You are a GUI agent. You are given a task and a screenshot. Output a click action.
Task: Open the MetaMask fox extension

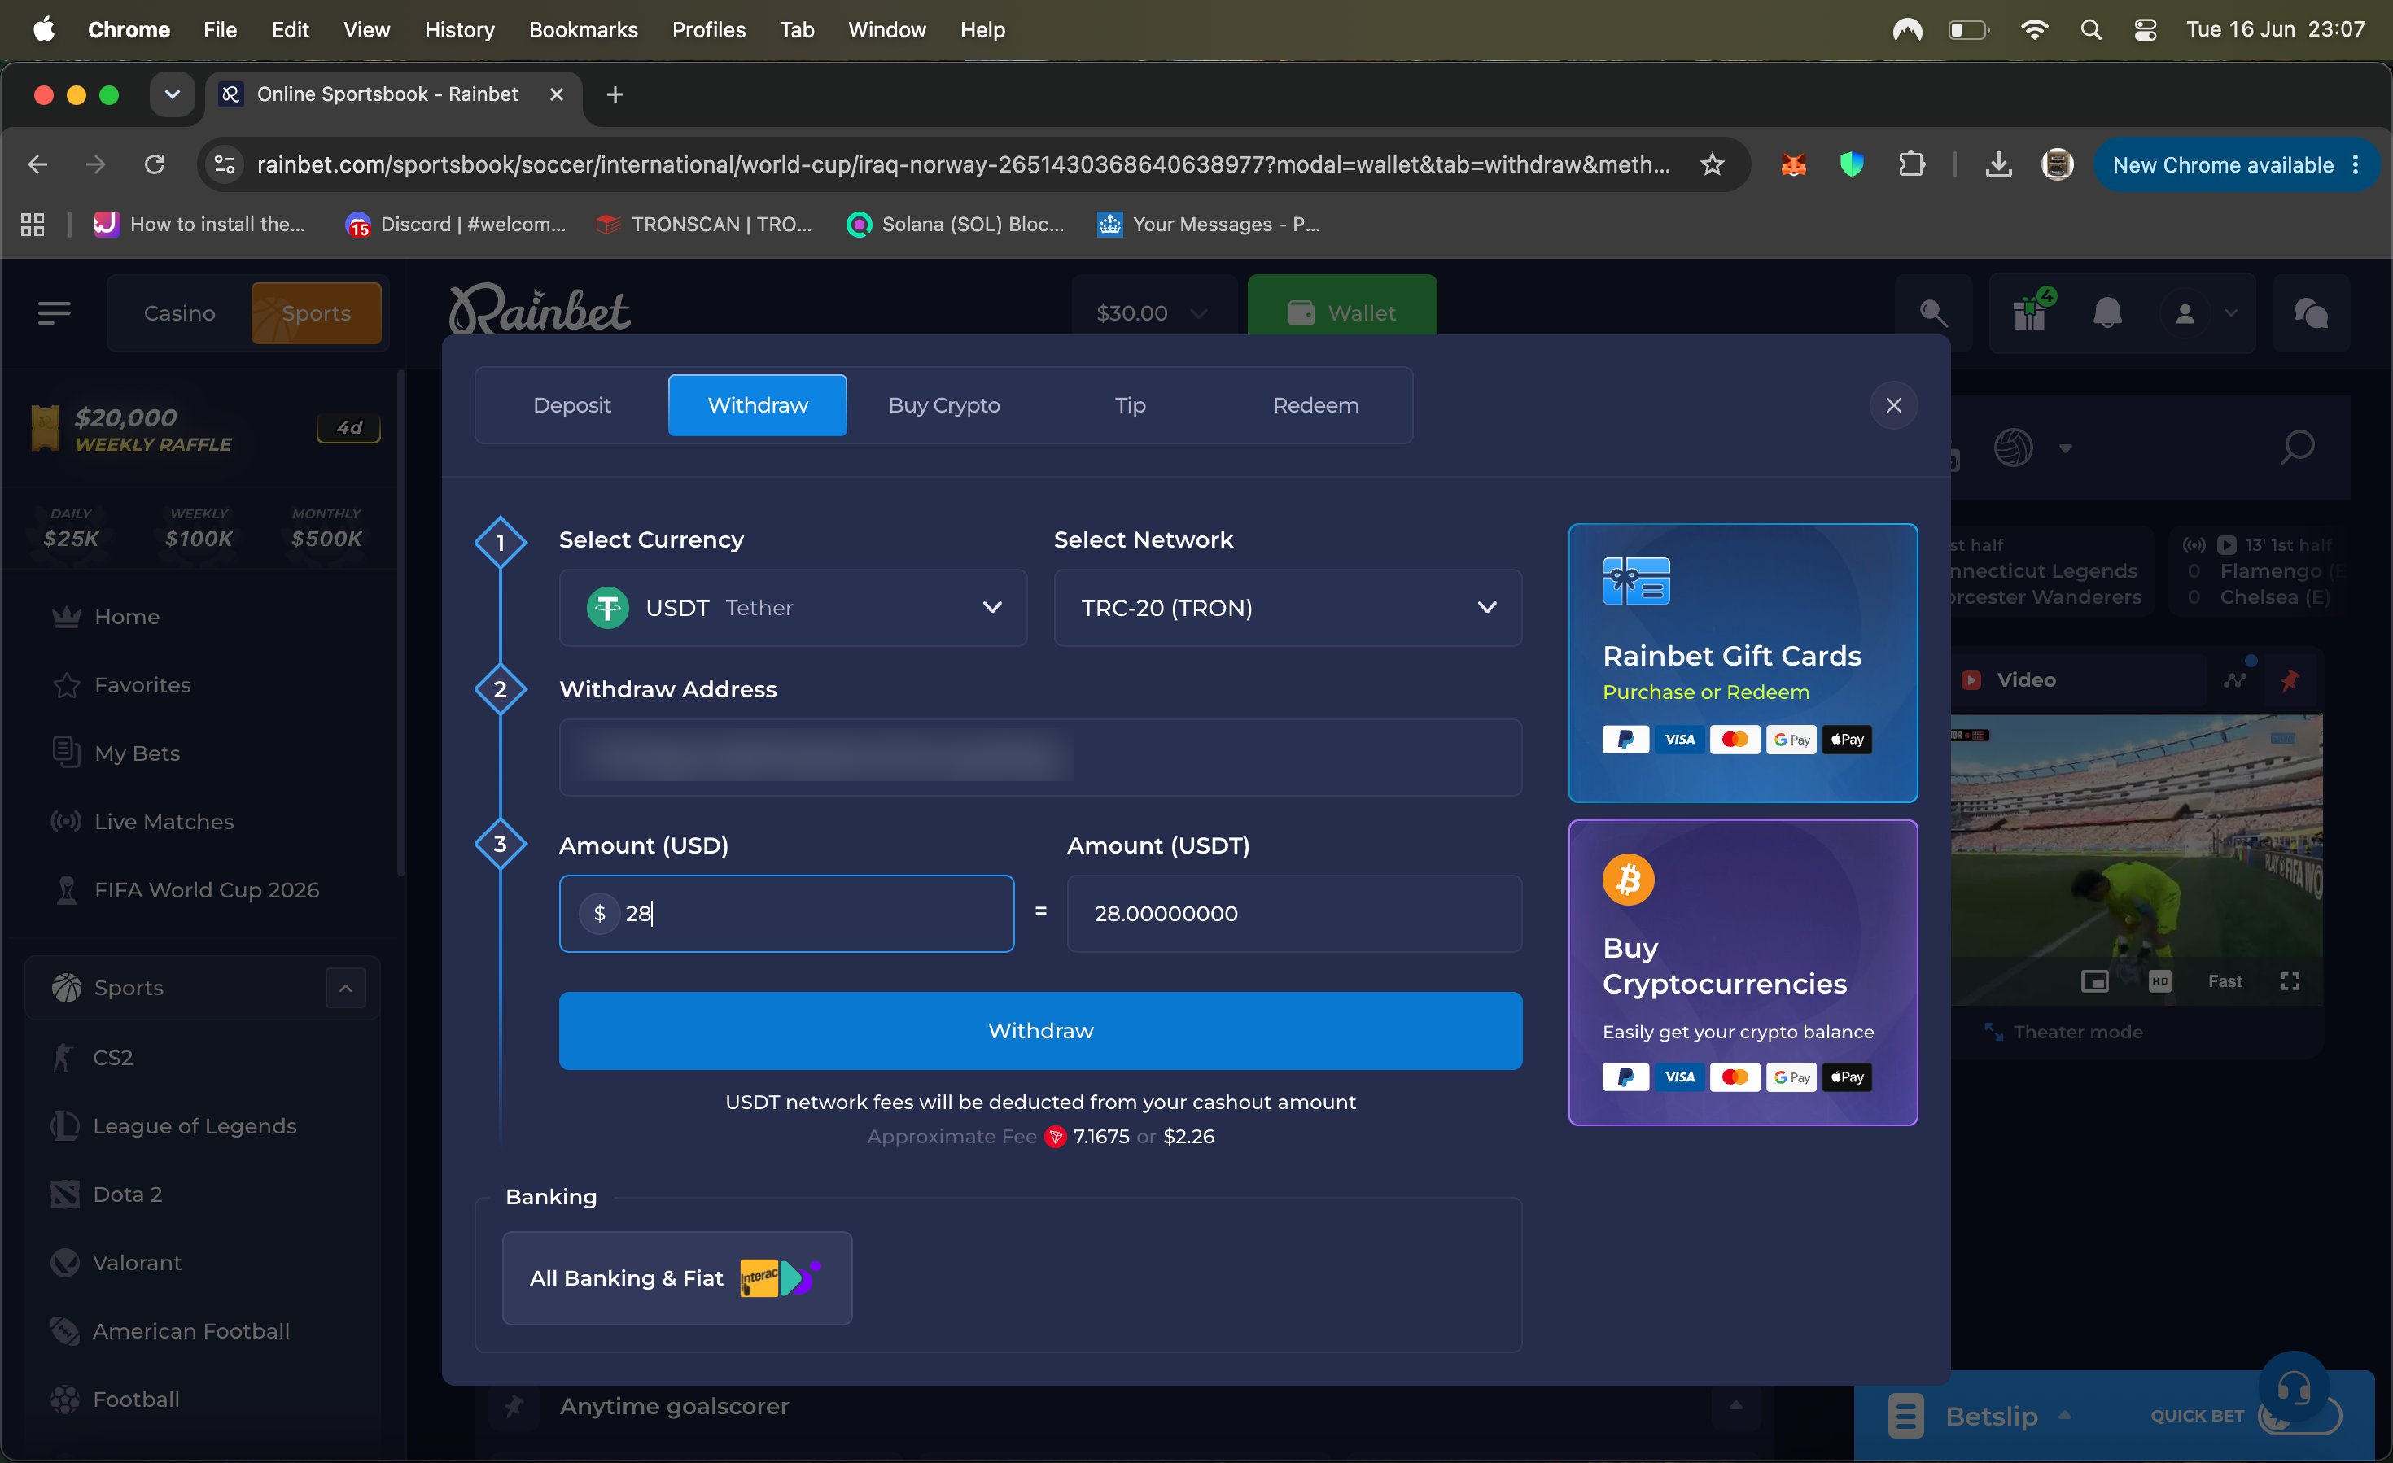[x=1793, y=165]
